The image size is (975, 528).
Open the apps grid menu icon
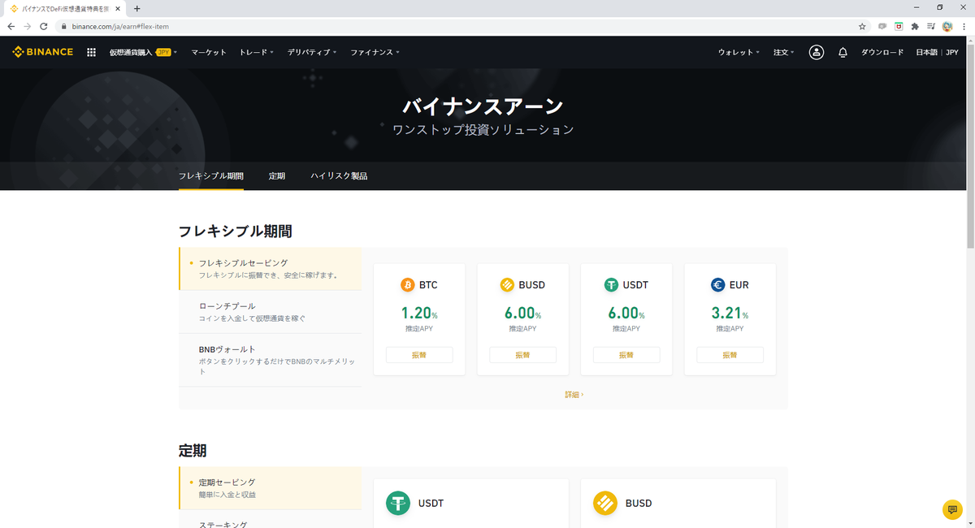click(x=91, y=52)
